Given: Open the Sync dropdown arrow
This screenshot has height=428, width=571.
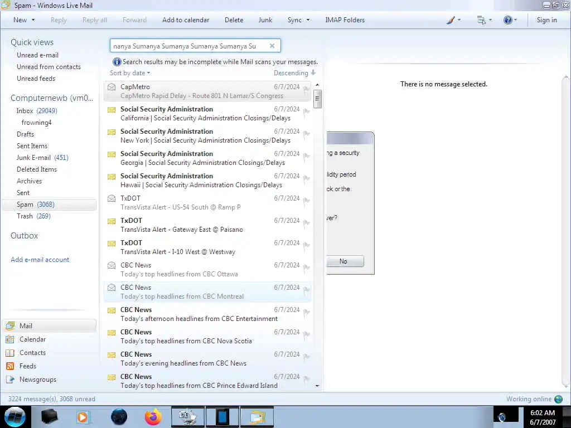Looking at the screenshot, I should click(308, 20).
